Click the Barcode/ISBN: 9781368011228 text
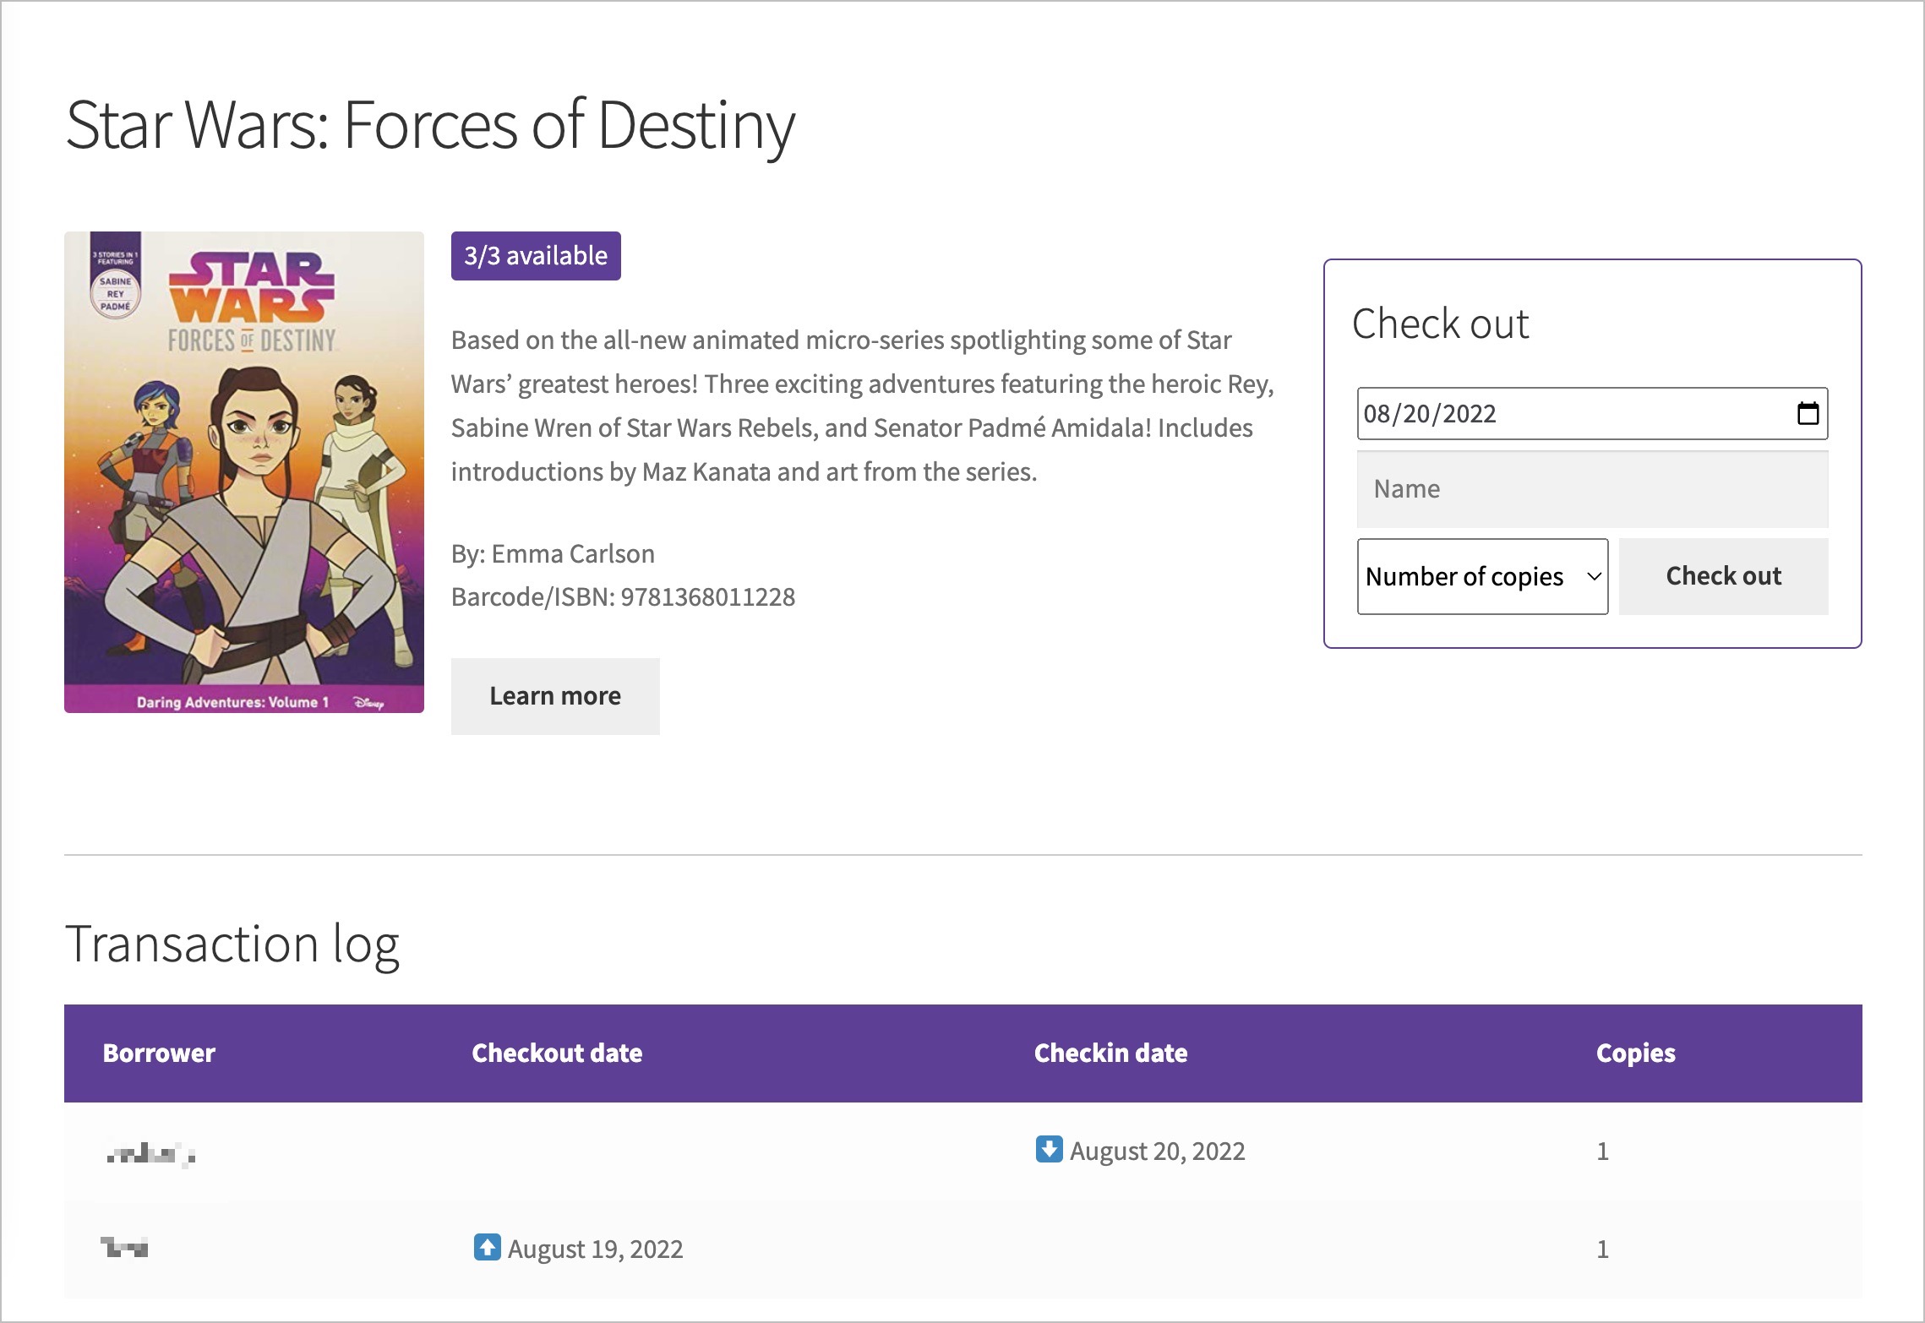This screenshot has width=1925, height=1323. click(x=623, y=597)
